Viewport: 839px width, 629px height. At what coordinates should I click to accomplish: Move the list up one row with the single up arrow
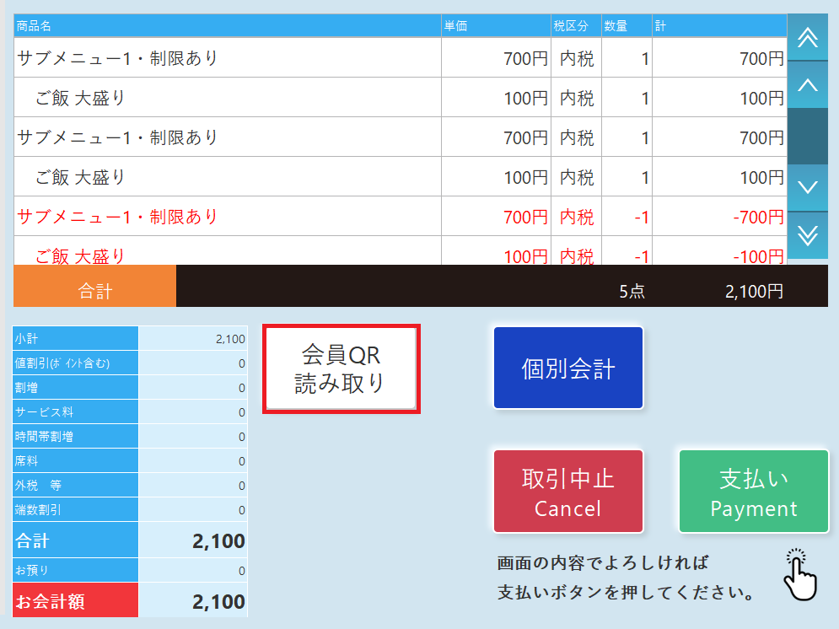click(808, 84)
